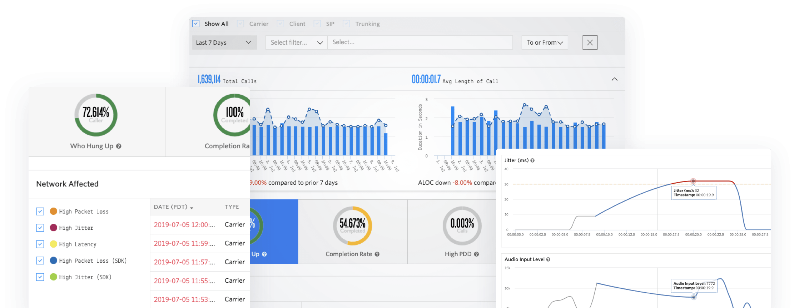Click maroon High Jitter legend dot
This screenshot has height=308, width=794.
[x=53, y=228]
